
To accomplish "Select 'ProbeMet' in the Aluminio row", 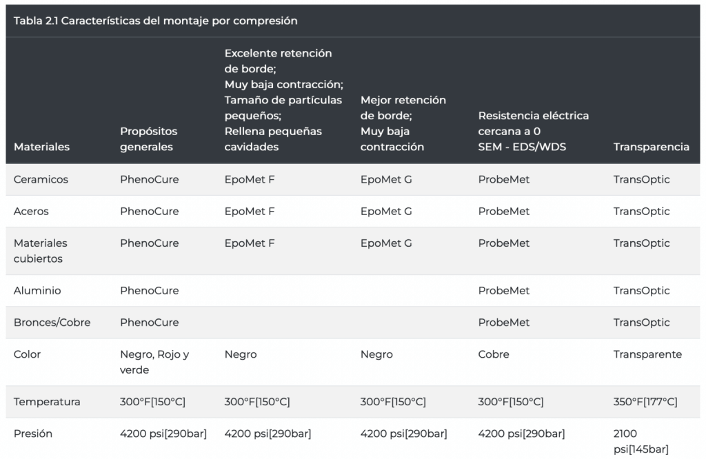I will (504, 290).
